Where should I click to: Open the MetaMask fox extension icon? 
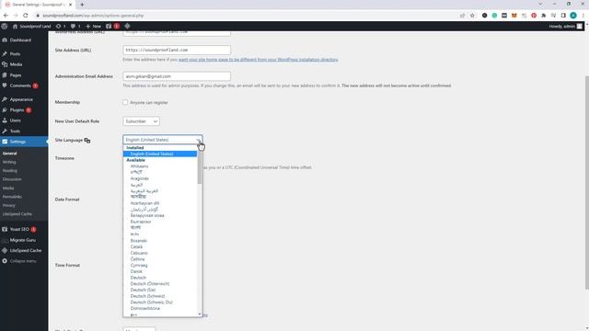click(514, 16)
